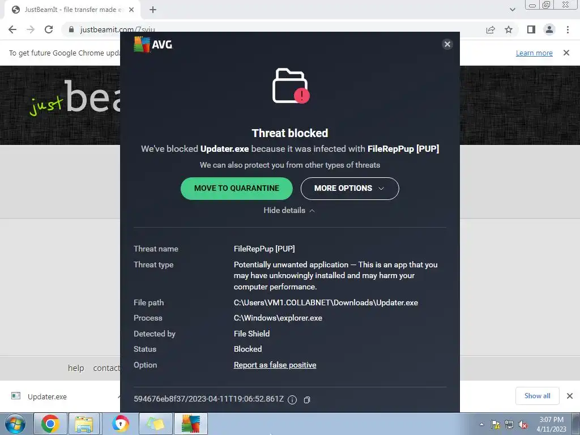This screenshot has width=580, height=435.
Task: Open the contact link in page footer
Action: coord(106,368)
